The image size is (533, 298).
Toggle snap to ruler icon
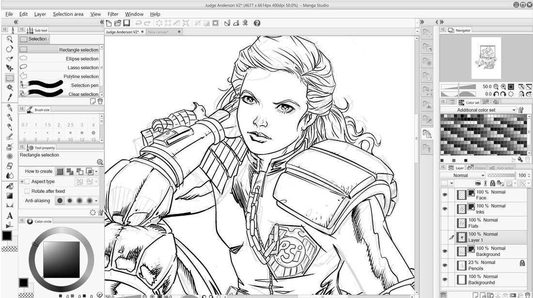(227, 23)
